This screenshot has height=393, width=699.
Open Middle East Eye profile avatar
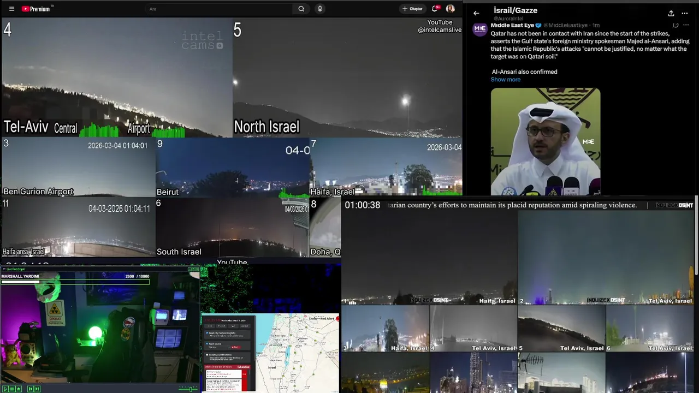pos(480,29)
